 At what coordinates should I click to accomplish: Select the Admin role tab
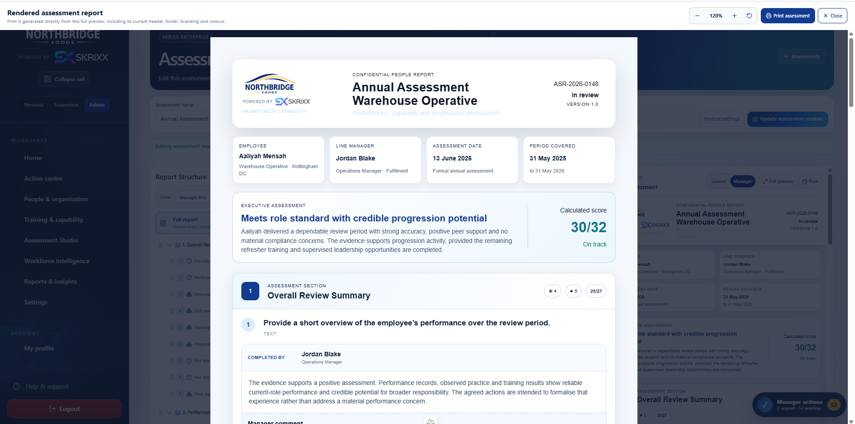pos(97,105)
